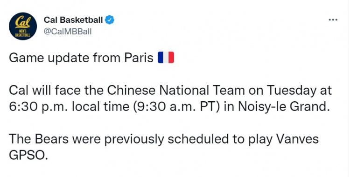Select the word "Paris" in the tweet
Viewport: 350px width, 177px height.
(x=139, y=58)
